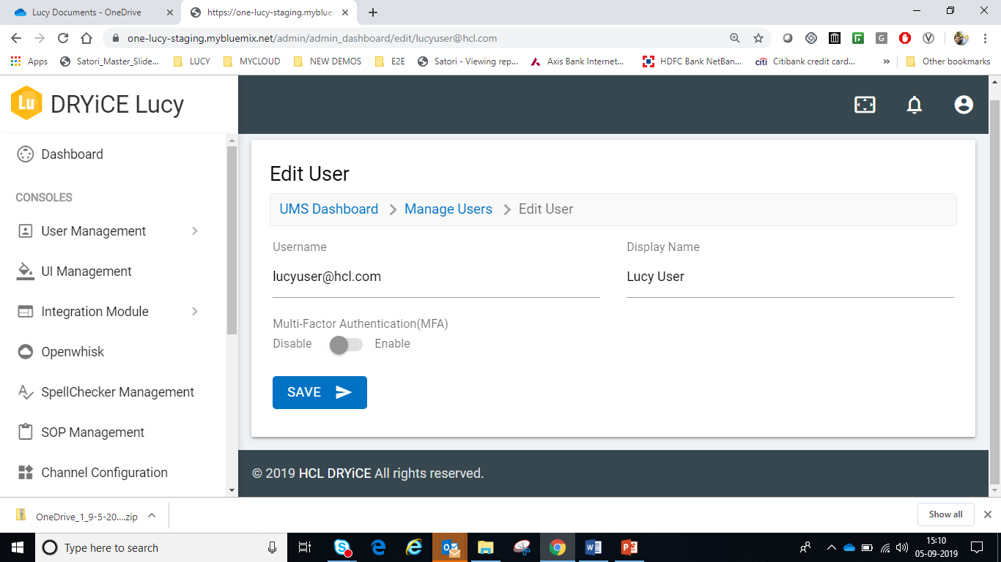The image size is (1001, 562).
Task: Open the NEW DEMOS bookmarks folder
Action: 327,61
